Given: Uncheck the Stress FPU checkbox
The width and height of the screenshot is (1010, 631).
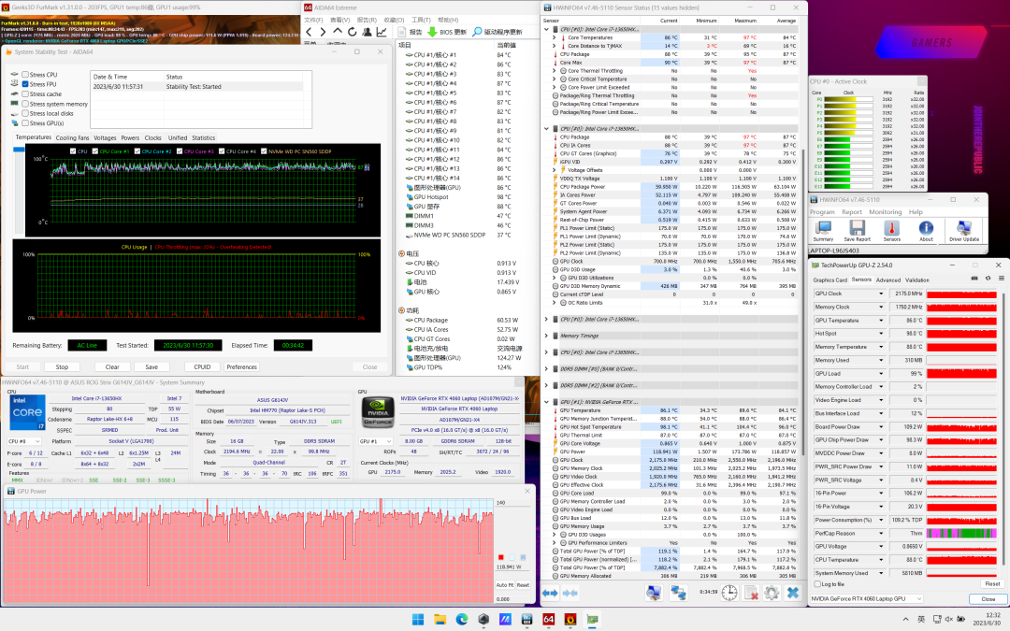Looking at the screenshot, I should point(25,84).
